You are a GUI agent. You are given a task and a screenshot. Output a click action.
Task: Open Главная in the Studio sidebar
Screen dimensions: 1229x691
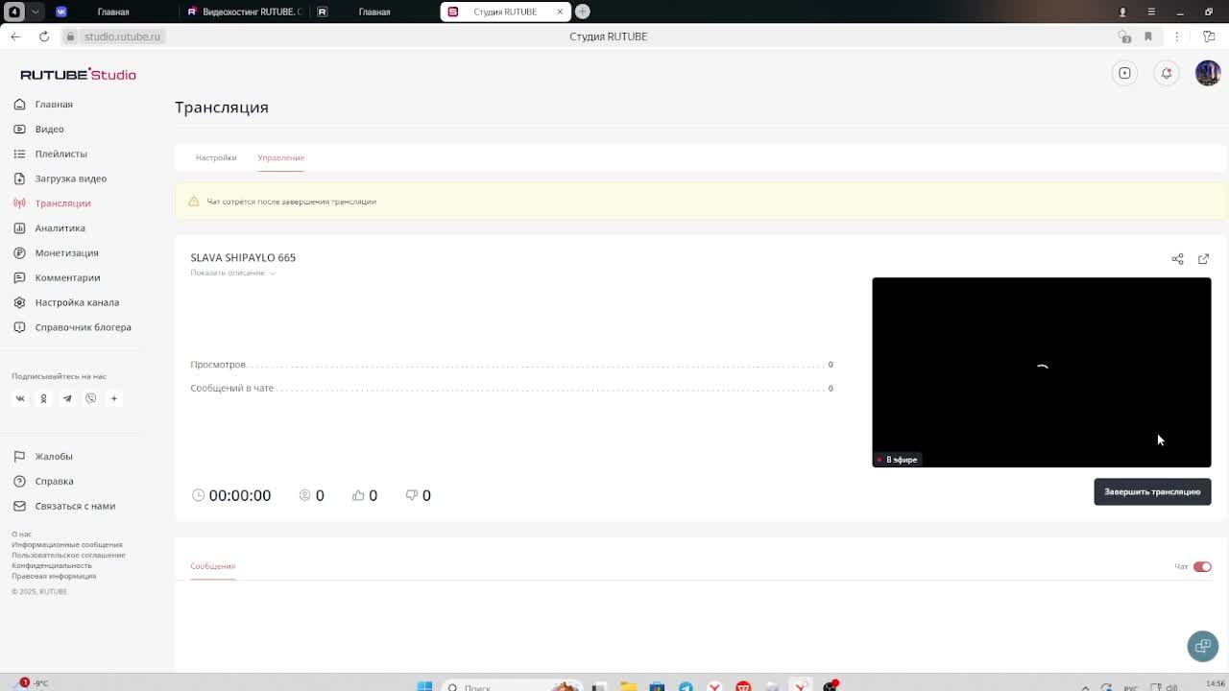pos(53,104)
